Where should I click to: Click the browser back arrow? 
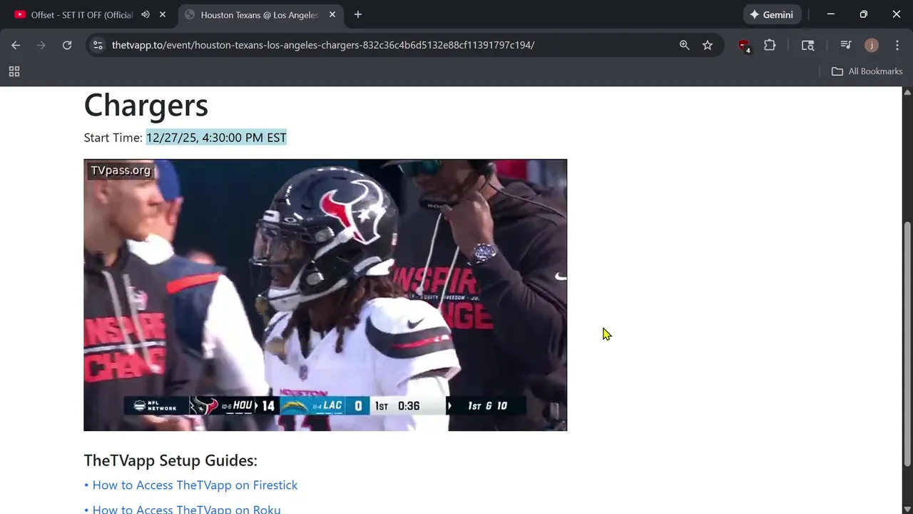16,45
